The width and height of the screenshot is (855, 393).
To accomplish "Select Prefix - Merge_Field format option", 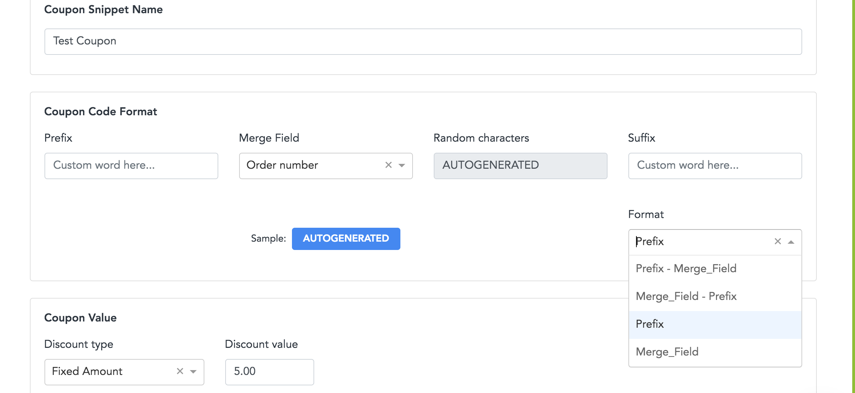I will pyautogui.click(x=686, y=268).
